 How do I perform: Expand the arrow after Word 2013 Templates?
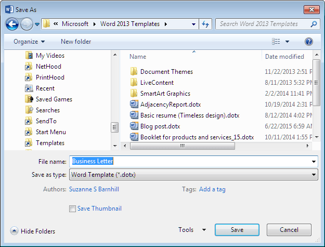166,24
